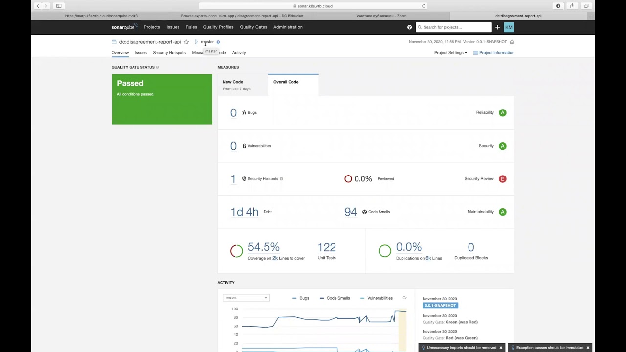Open the Safari downloads icon
Viewport: 626px width, 352px height.
(x=558, y=6)
